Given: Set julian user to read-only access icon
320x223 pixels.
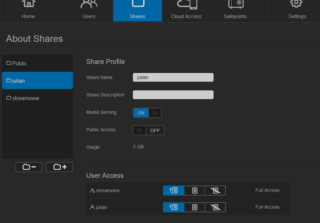Looking at the screenshot, I should (x=194, y=207).
